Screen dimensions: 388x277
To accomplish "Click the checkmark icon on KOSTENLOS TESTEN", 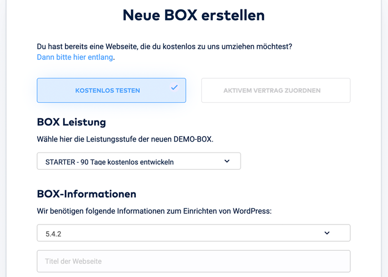I will pyautogui.click(x=175, y=87).
